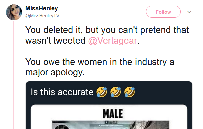203x129 pixels.
Task: Click the "You owe the women" sentence
Action: click(x=100, y=62)
